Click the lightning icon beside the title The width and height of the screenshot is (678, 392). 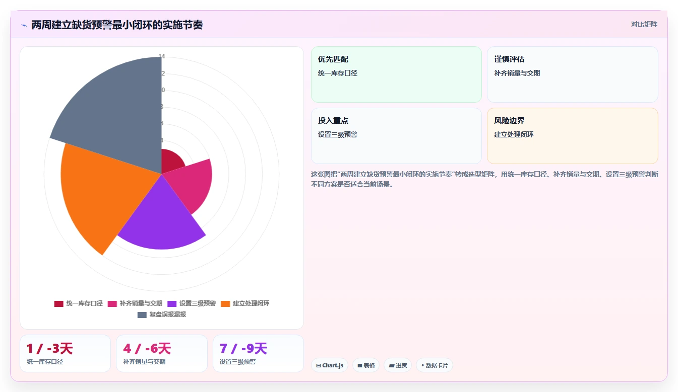(x=24, y=25)
